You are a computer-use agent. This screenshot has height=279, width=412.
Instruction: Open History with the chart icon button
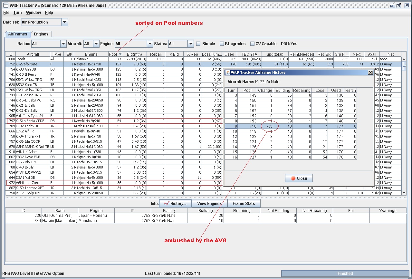(x=175, y=204)
